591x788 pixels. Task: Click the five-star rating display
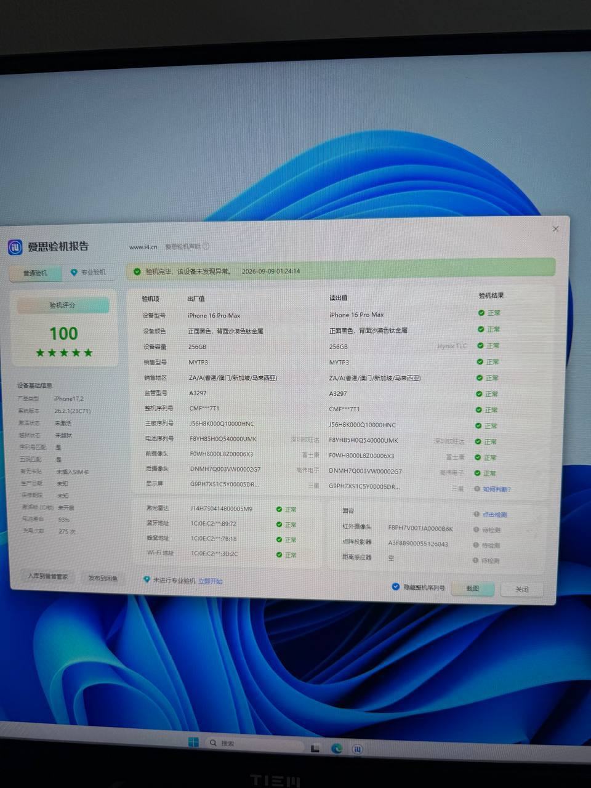click(x=63, y=353)
